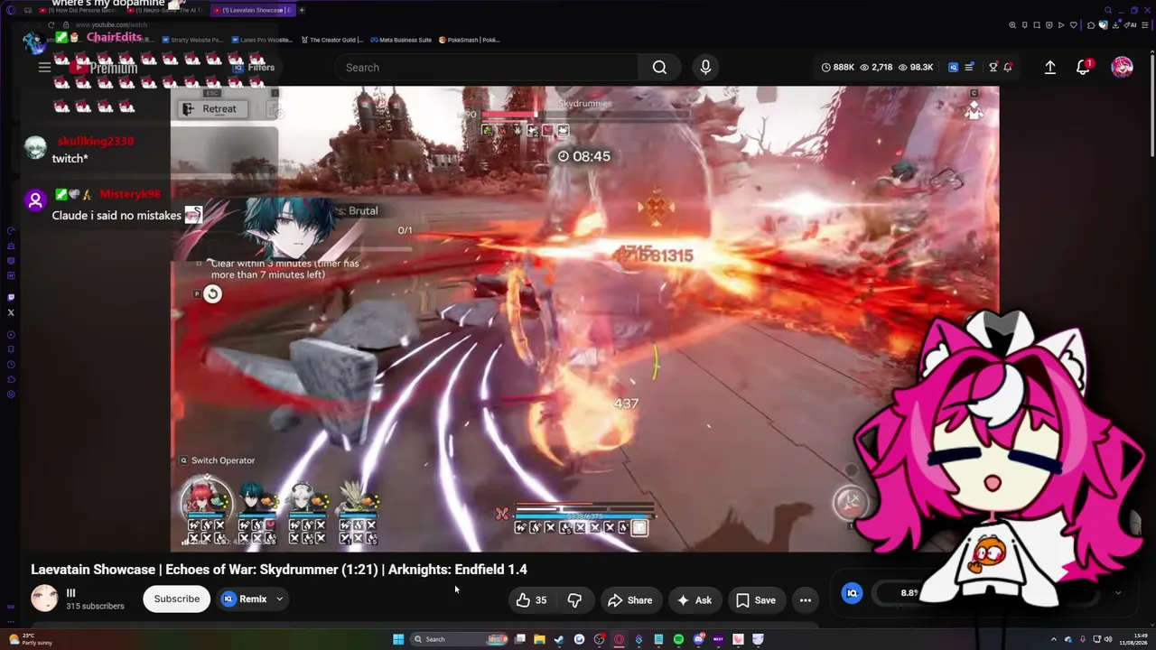Image resolution: width=1156 pixels, height=650 pixels.
Task: Click the Remix button
Action: pos(245,599)
